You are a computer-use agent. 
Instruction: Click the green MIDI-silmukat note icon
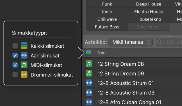(24, 65)
